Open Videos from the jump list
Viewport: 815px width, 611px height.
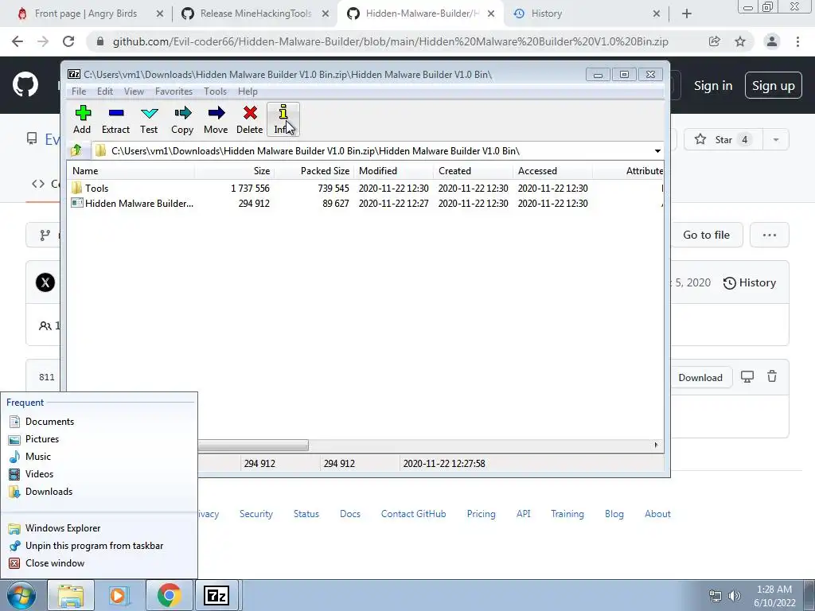(99, 474)
